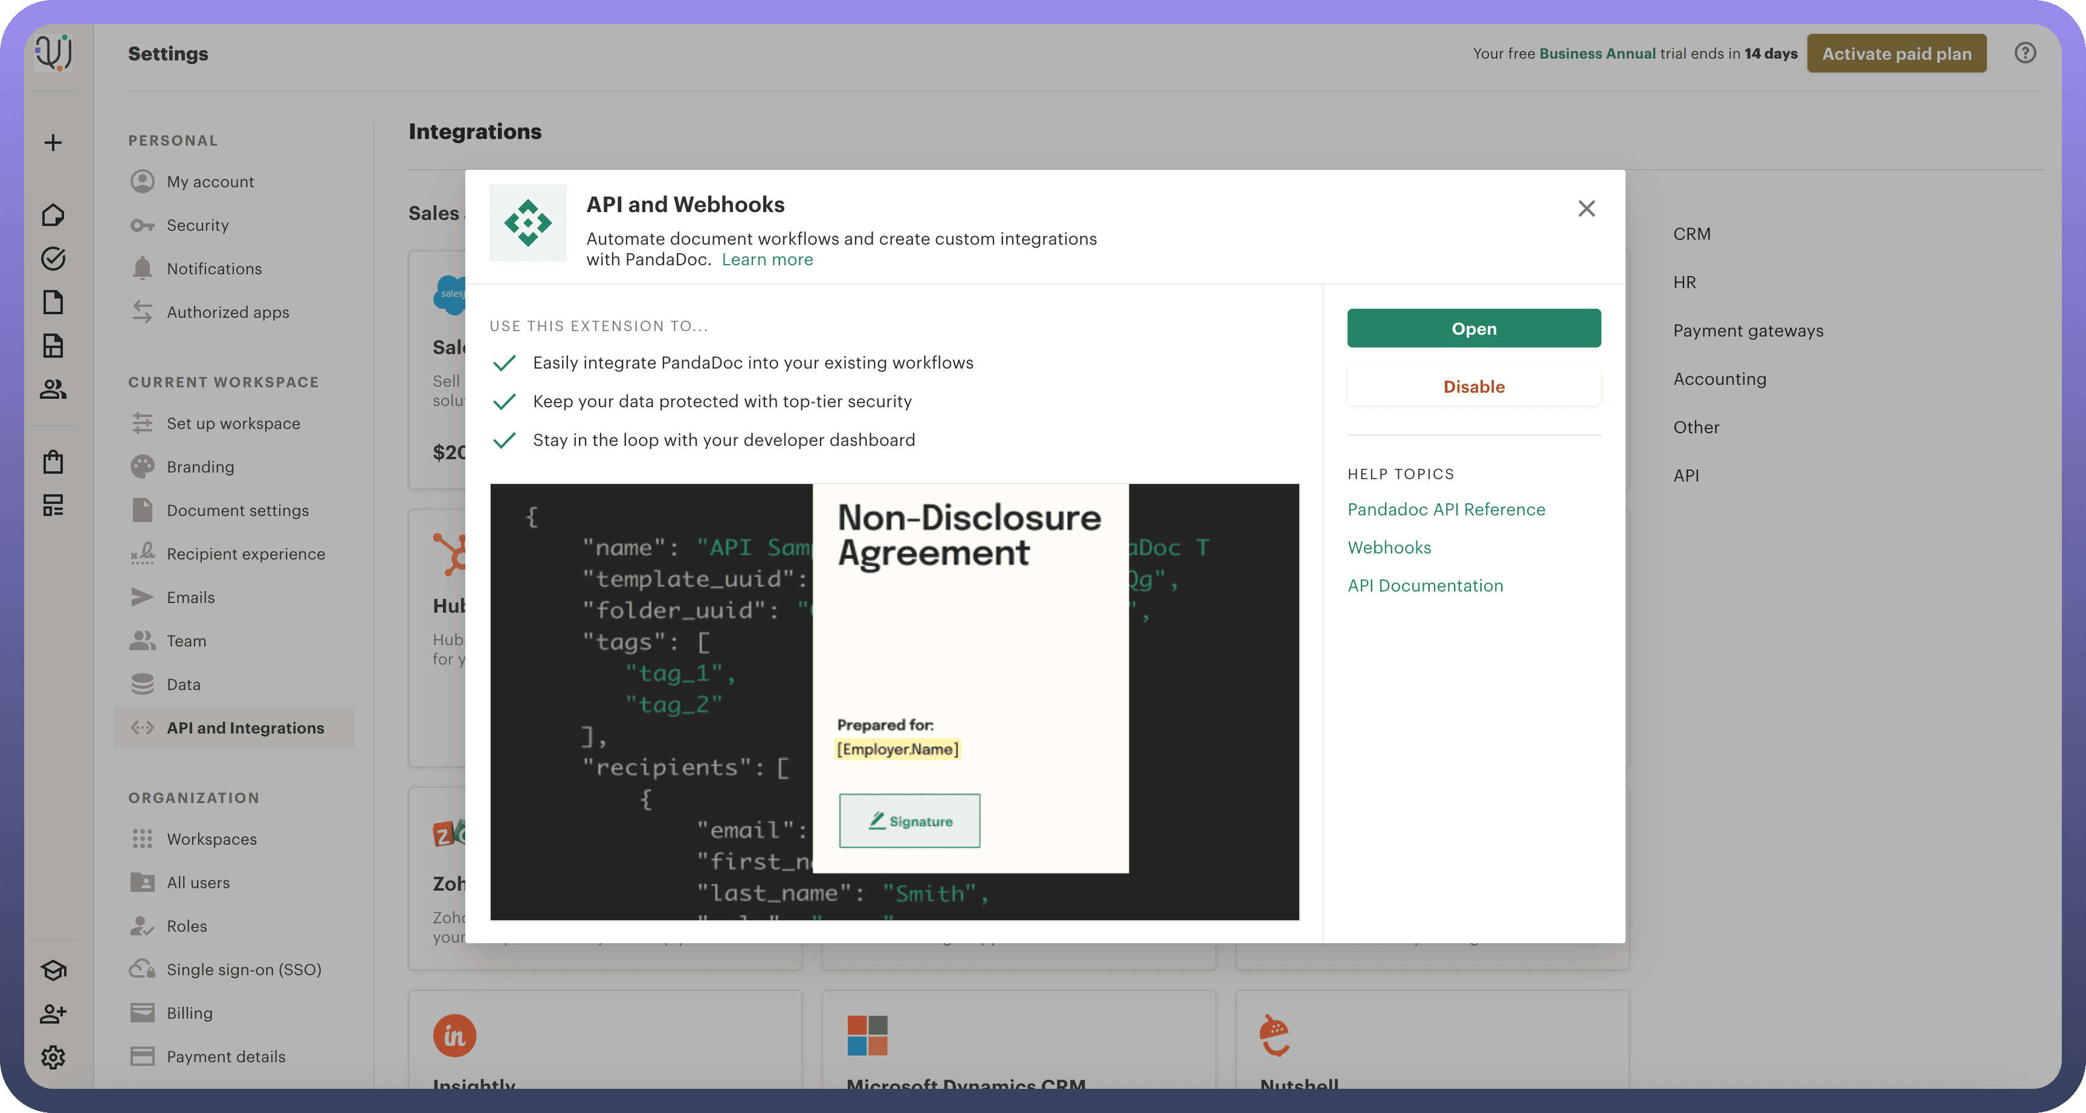Open the Webhooks help topic link
This screenshot has width=2086, height=1113.
(1389, 548)
